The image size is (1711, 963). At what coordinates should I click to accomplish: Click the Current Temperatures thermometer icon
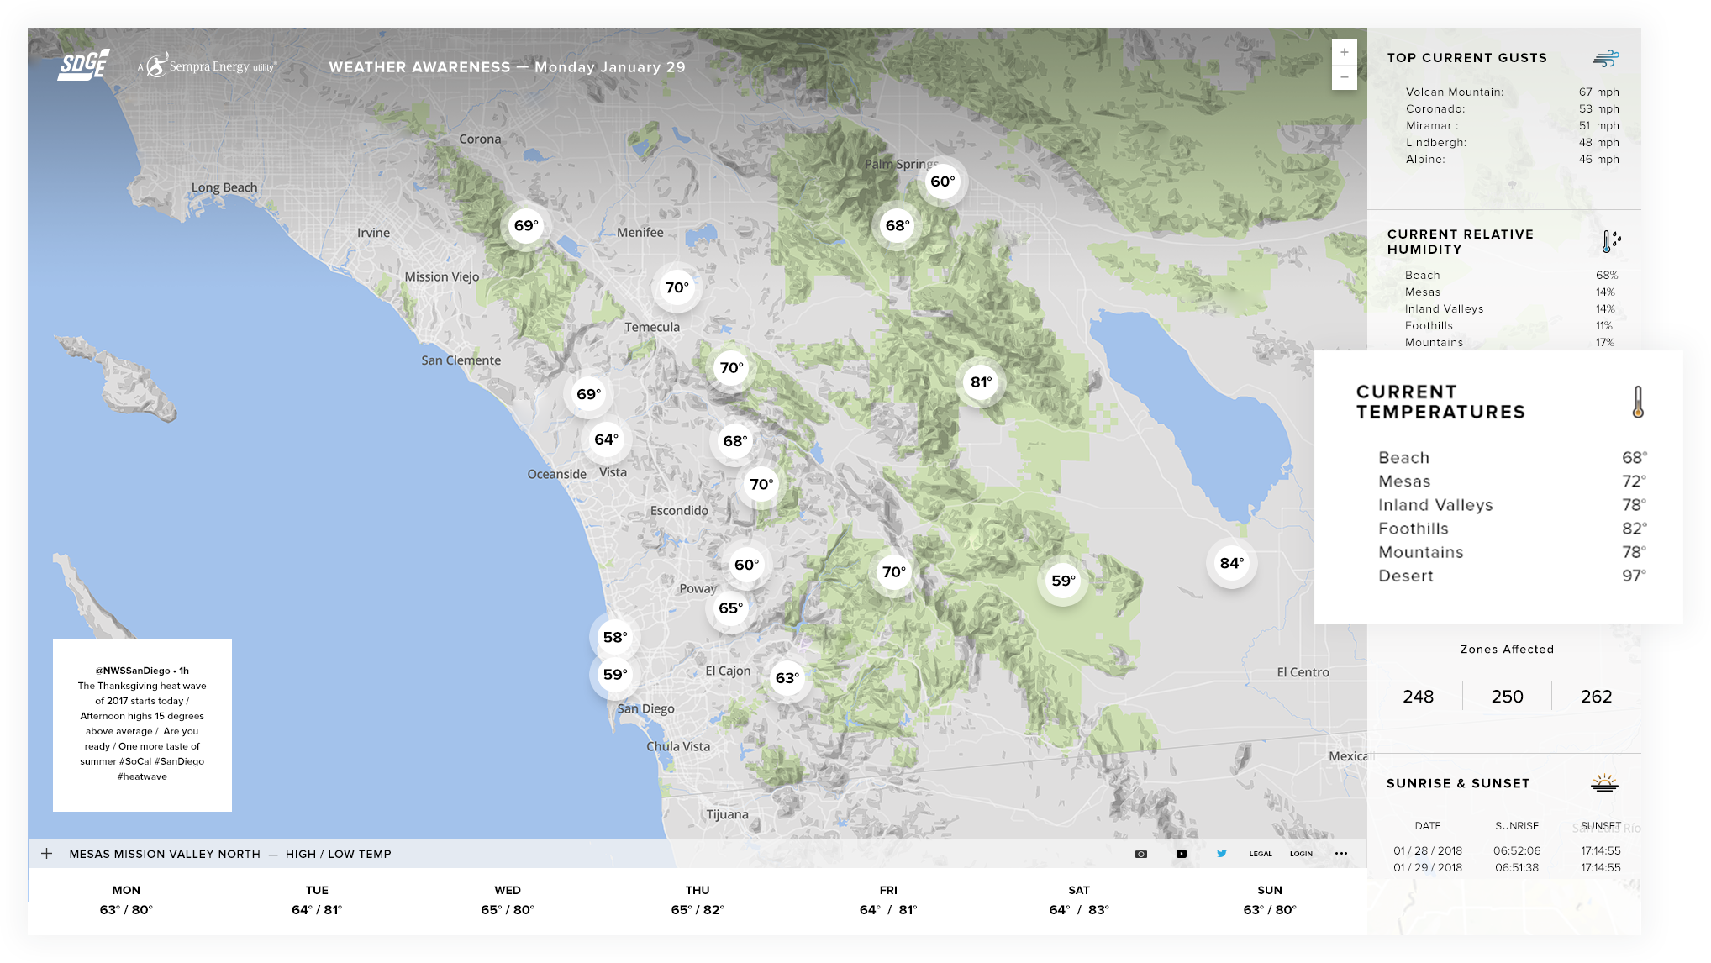coord(1637,402)
